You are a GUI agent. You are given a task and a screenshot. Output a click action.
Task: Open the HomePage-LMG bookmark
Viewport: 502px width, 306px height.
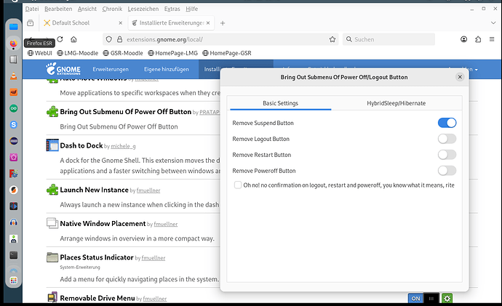pyautogui.click(x=173, y=53)
